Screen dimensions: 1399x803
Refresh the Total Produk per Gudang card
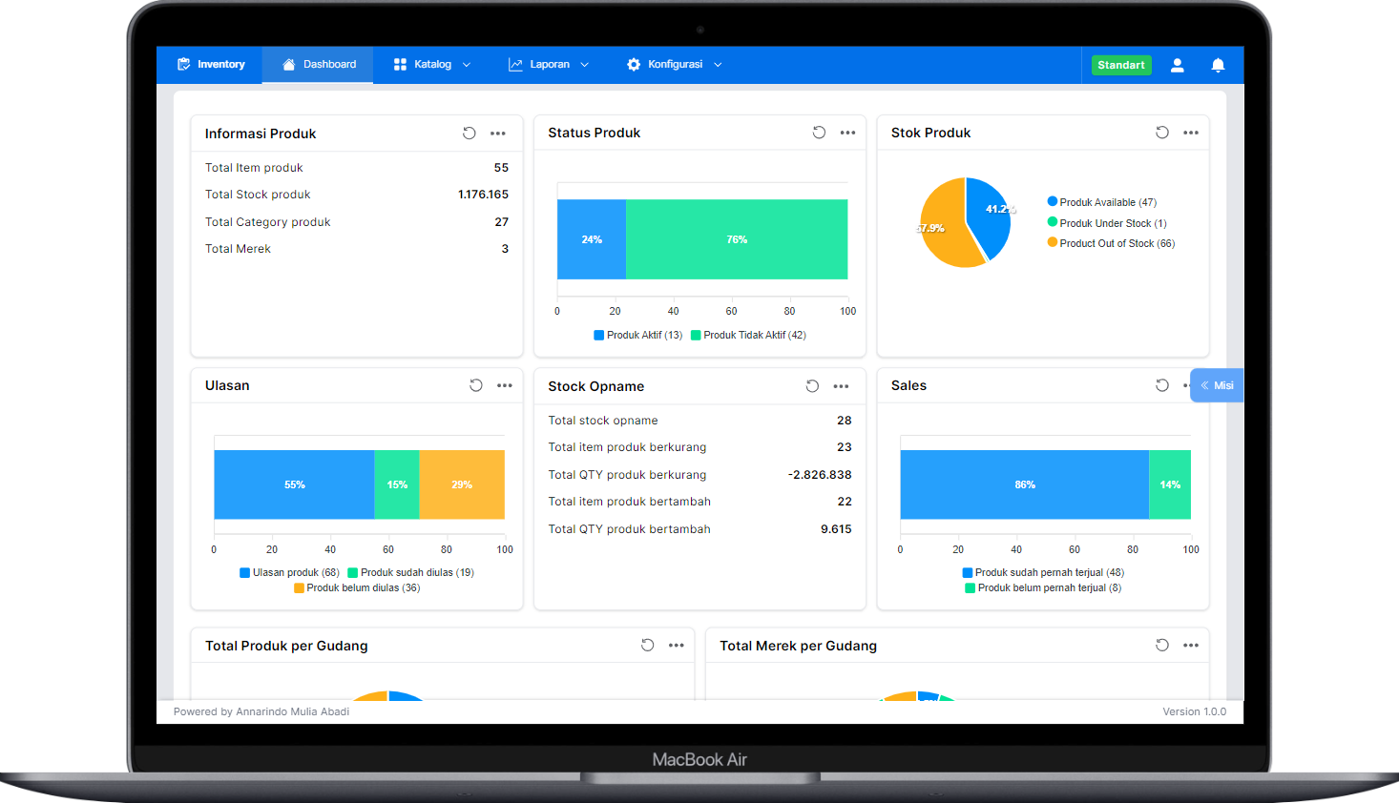[647, 646]
